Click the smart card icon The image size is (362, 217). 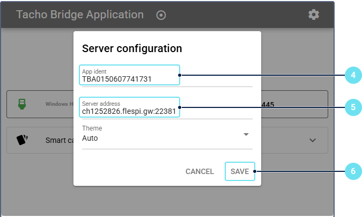pos(22,140)
